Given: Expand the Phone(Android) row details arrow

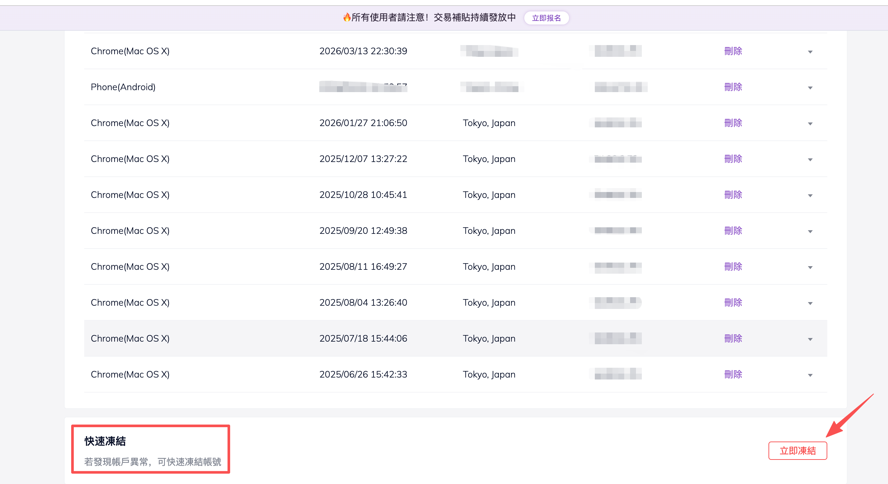Looking at the screenshot, I should [810, 88].
